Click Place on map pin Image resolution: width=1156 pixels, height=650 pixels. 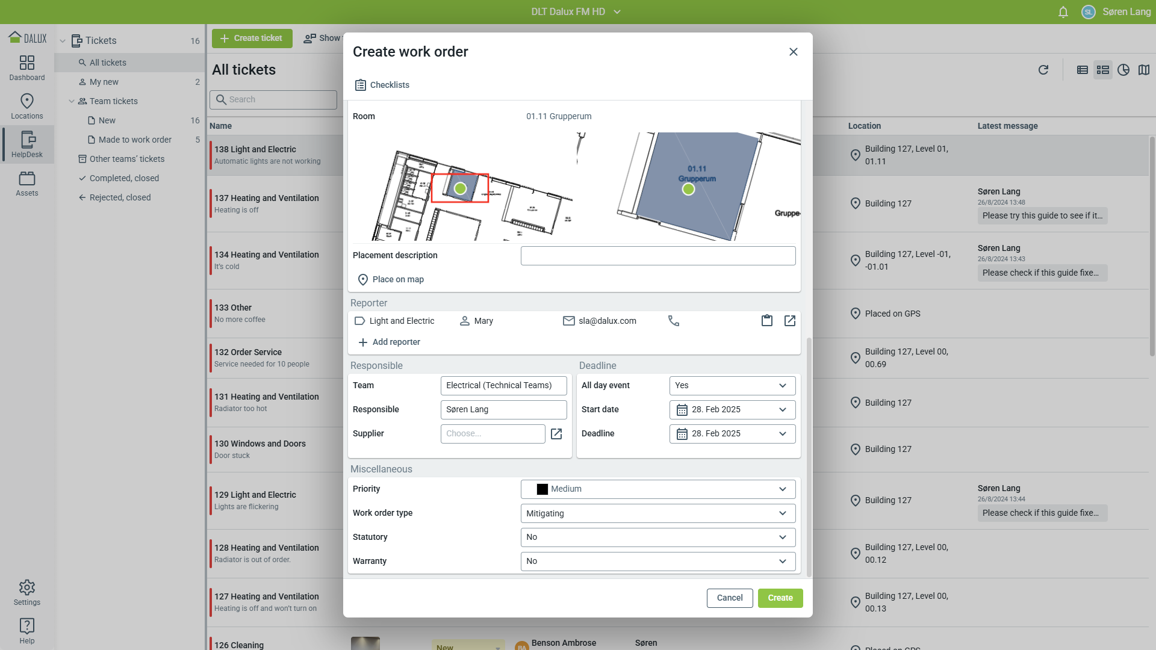click(x=363, y=279)
